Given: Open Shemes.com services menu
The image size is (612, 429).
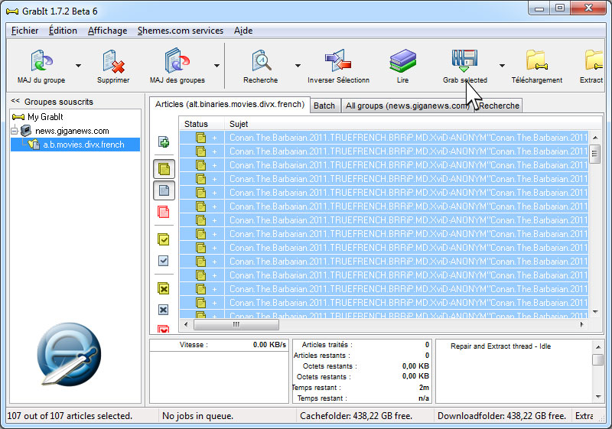Looking at the screenshot, I should click(181, 31).
